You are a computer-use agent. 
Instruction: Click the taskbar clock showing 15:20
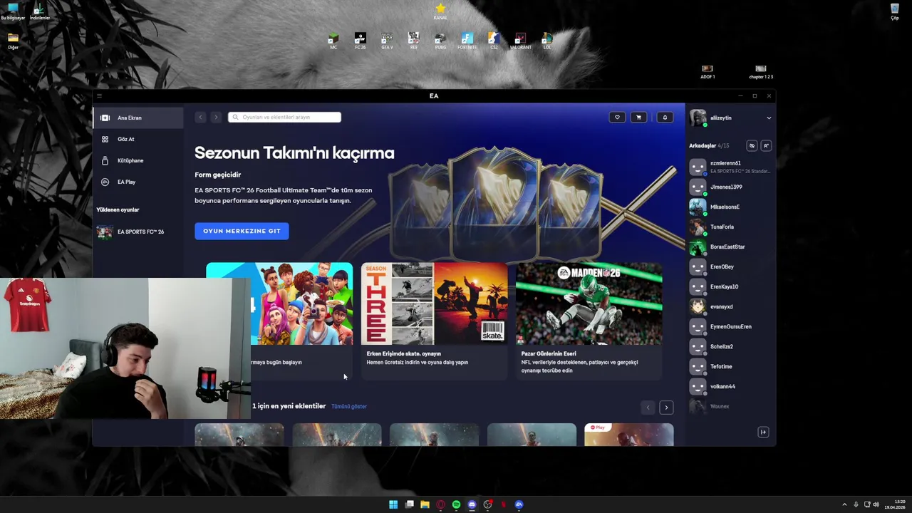(895, 504)
